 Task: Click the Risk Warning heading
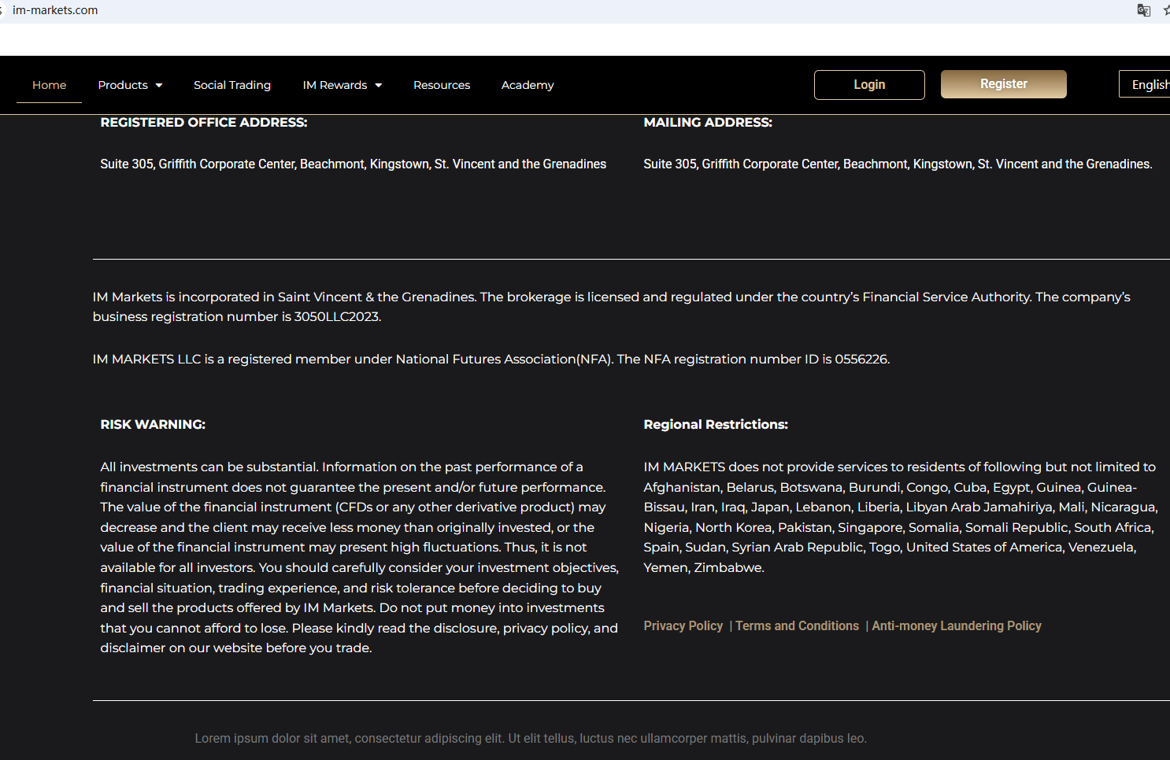click(x=153, y=425)
